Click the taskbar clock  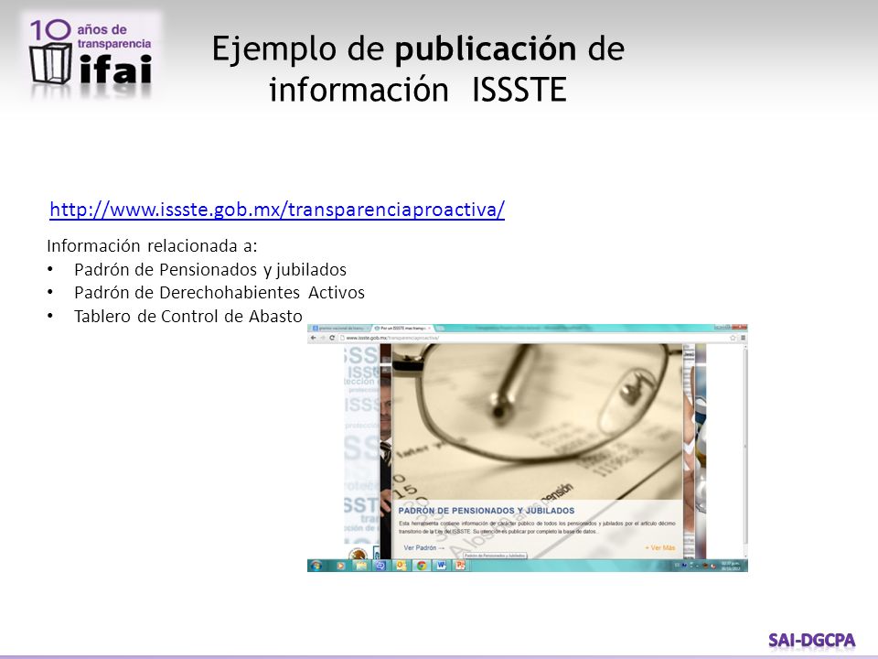coord(731,566)
